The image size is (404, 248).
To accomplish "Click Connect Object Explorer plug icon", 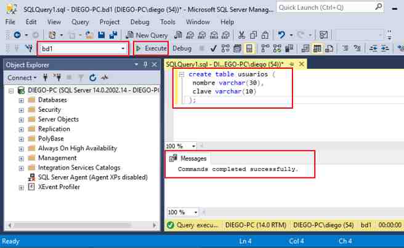I will [46, 77].
